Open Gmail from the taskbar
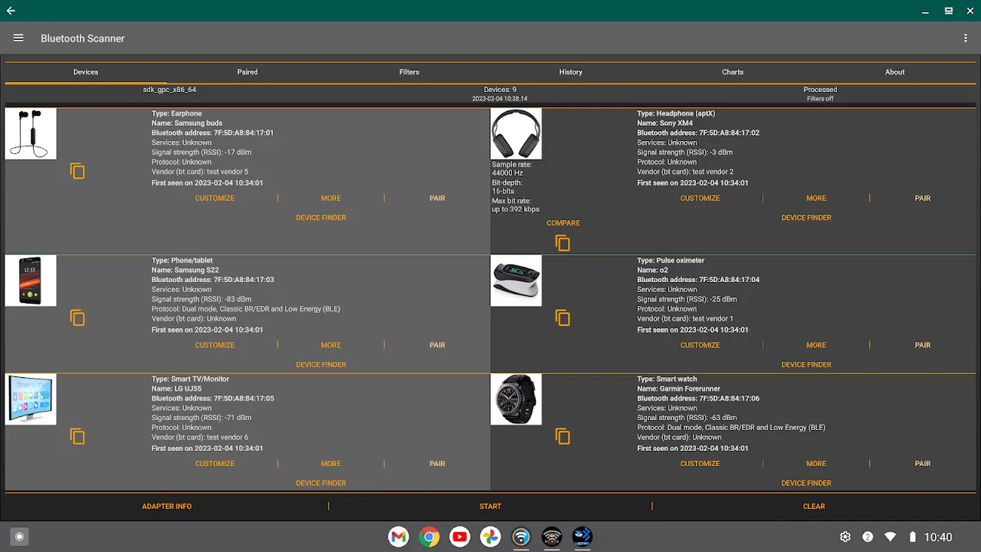Image resolution: width=981 pixels, height=552 pixels. [x=399, y=537]
